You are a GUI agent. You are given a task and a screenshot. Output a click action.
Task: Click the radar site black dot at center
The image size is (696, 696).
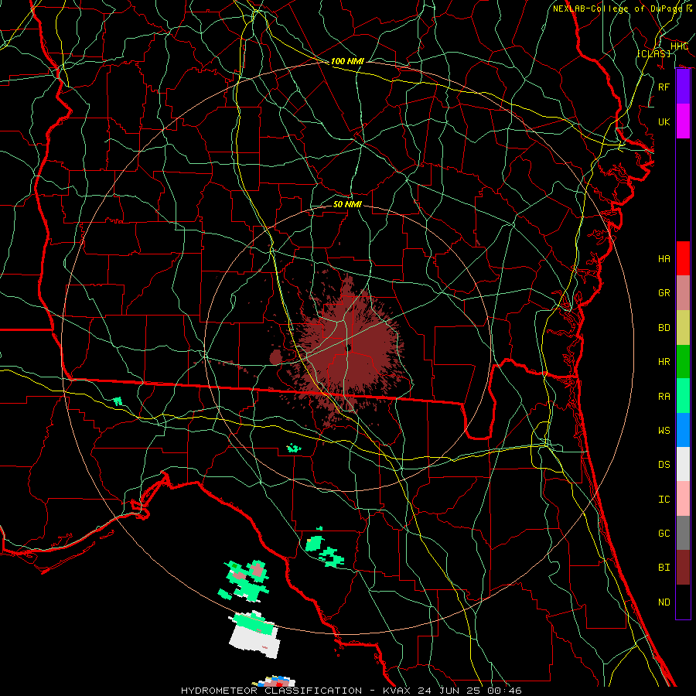pyautogui.click(x=349, y=349)
